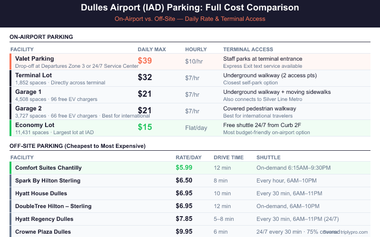Click the DRIVE TIME column header

[x=228, y=157]
